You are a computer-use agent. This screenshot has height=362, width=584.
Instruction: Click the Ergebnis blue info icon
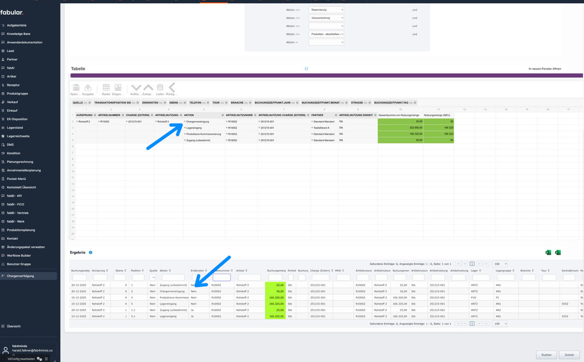pyautogui.click(x=91, y=253)
